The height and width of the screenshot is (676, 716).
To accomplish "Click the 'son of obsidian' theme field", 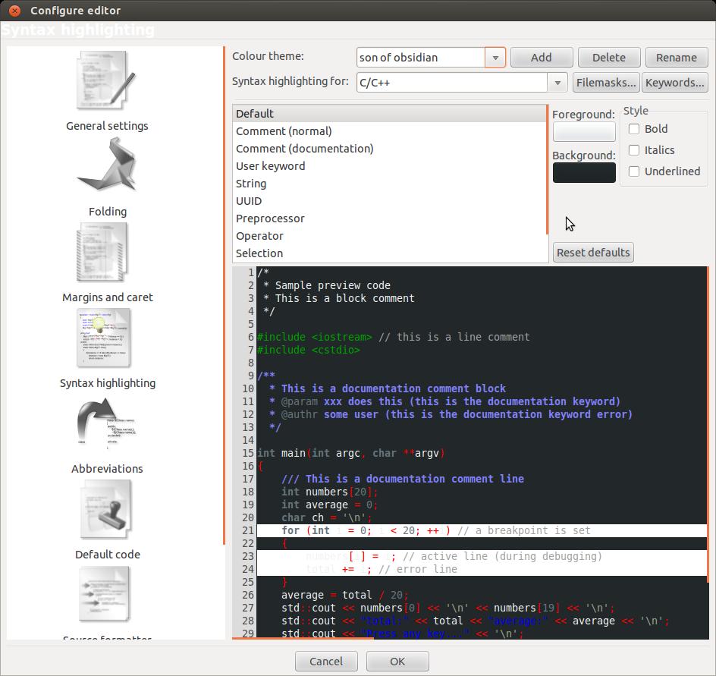I will point(420,58).
